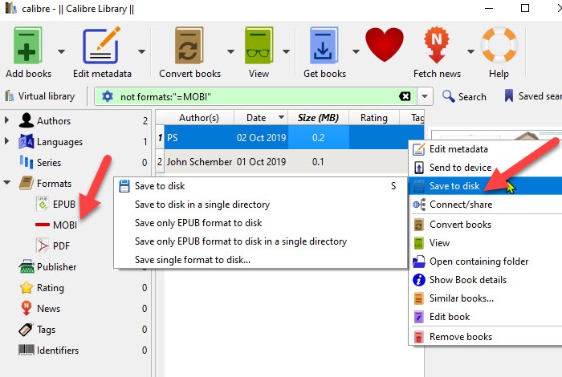Click the Virtual library button
The image size is (562, 377).
coord(40,96)
